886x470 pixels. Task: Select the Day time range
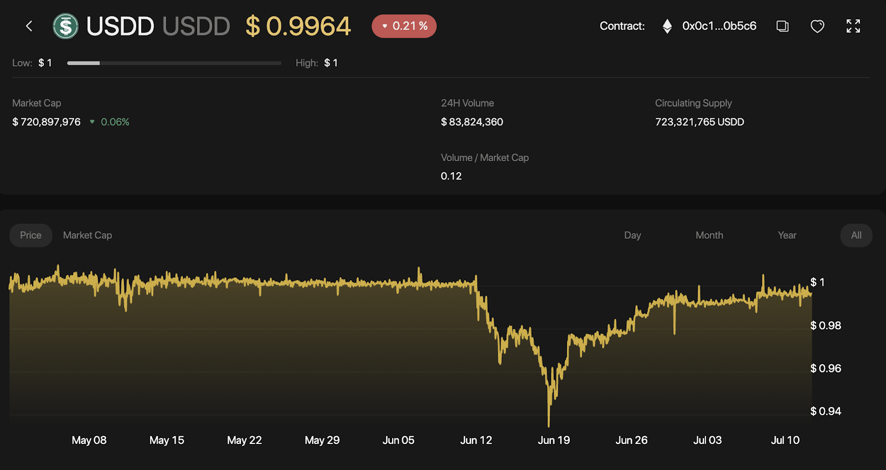coord(632,235)
